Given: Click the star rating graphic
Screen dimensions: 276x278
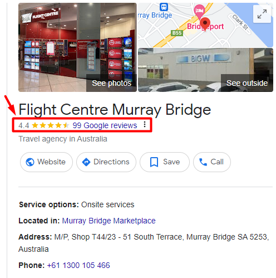Looking at the screenshot, I should (x=51, y=125).
